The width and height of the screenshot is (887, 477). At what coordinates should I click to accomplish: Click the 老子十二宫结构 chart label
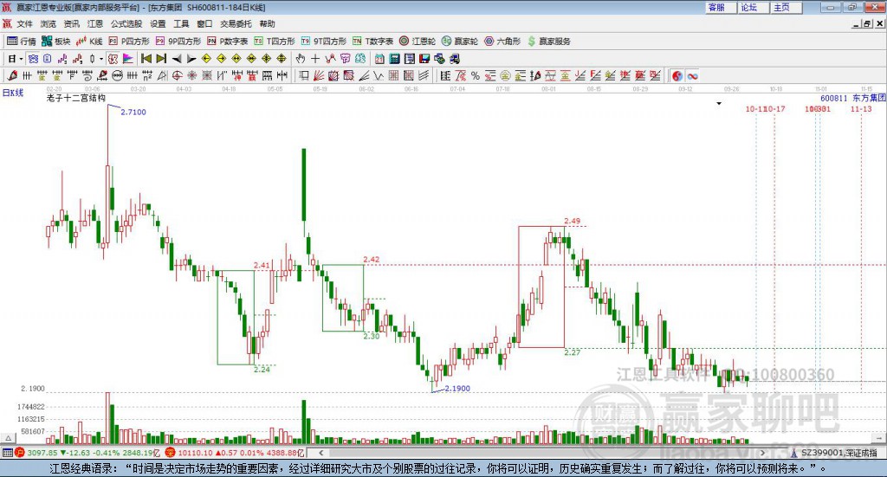click(x=76, y=98)
